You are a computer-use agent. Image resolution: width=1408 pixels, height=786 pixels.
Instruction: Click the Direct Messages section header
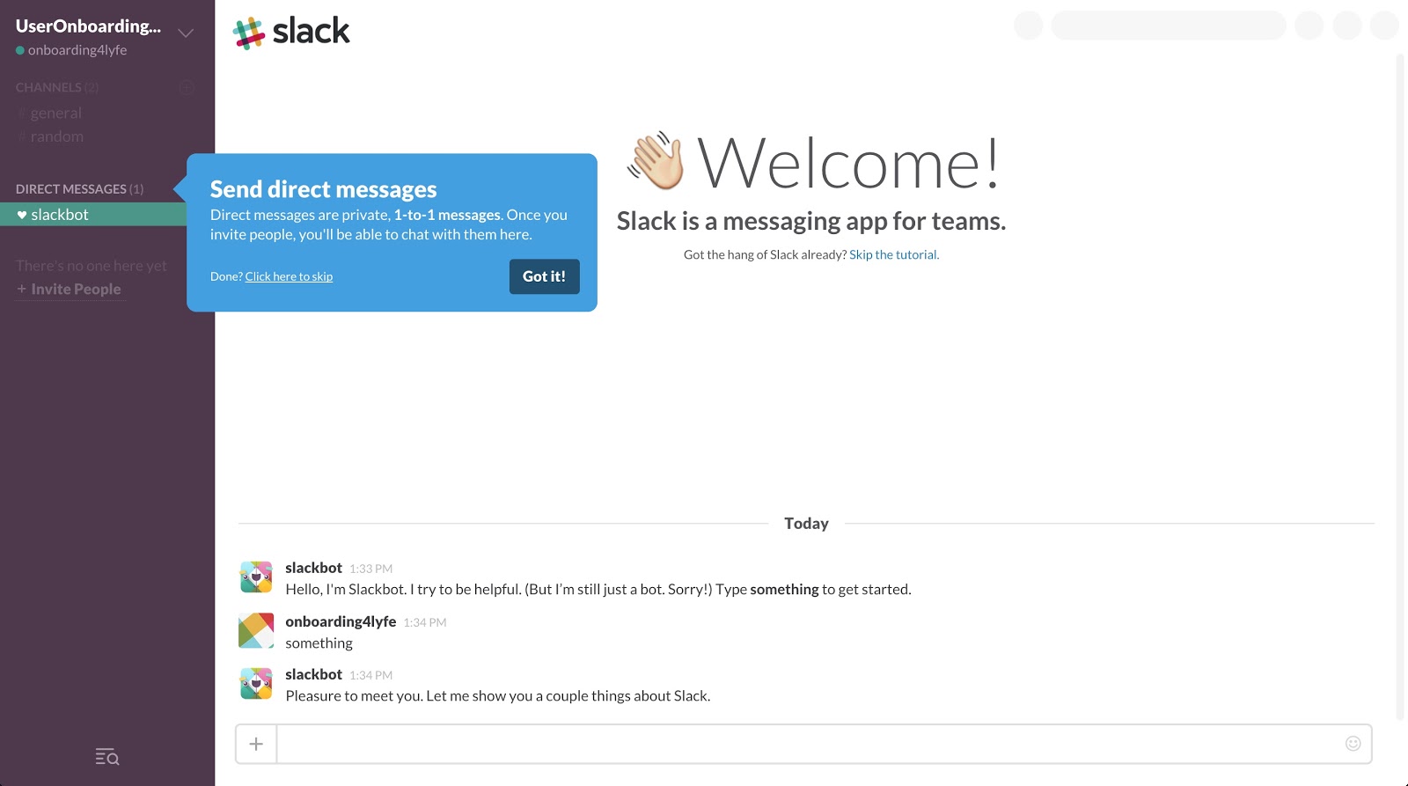point(71,189)
